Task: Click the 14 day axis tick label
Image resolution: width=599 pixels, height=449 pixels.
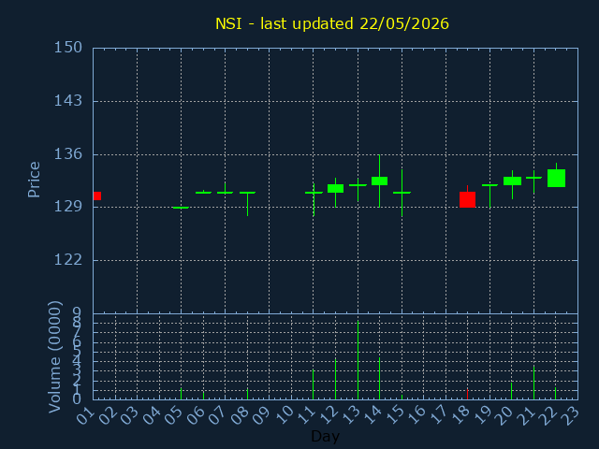Action: pyautogui.click(x=373, y=414)
